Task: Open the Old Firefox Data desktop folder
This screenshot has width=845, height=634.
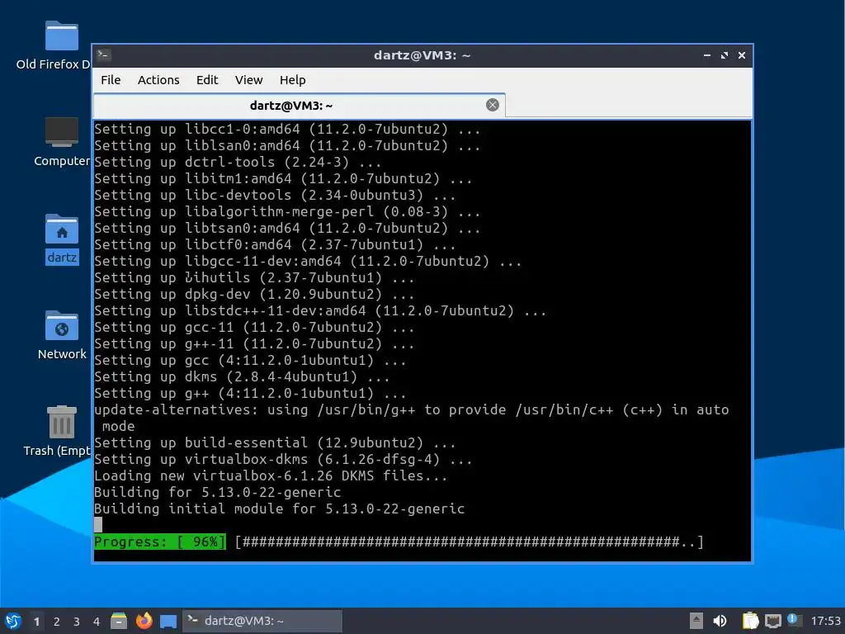Action: (x=61, y=46)
